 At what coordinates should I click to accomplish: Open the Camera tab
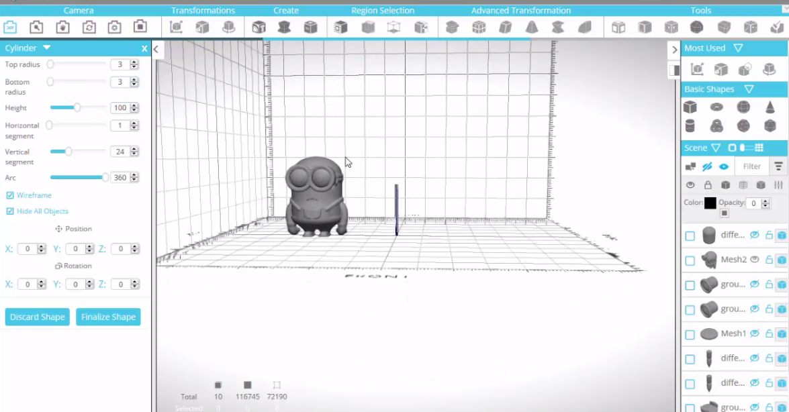pyautogui.click(x=79, y=10)
